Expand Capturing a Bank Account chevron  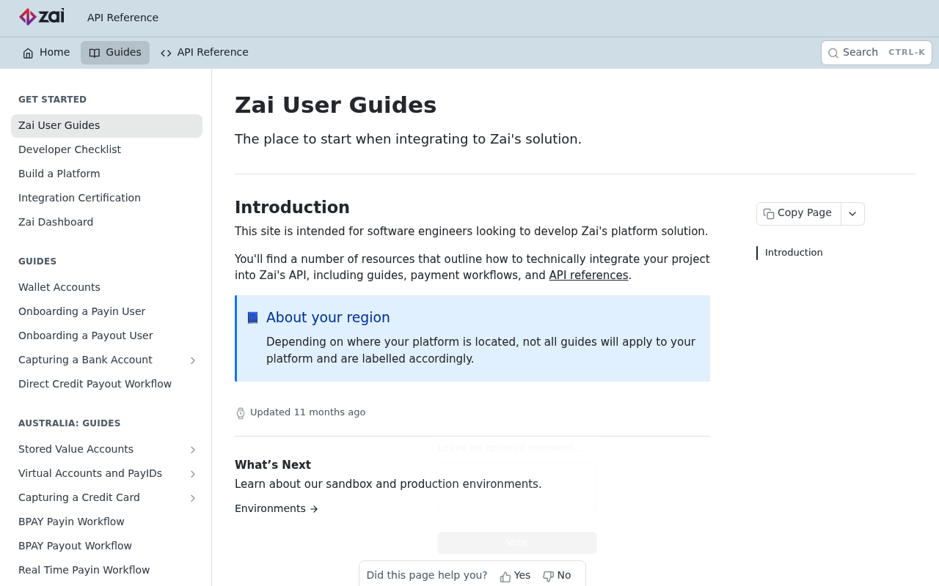pos(193,360)
